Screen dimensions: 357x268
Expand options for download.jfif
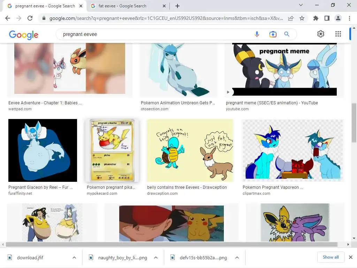click(x=74, y=258)
